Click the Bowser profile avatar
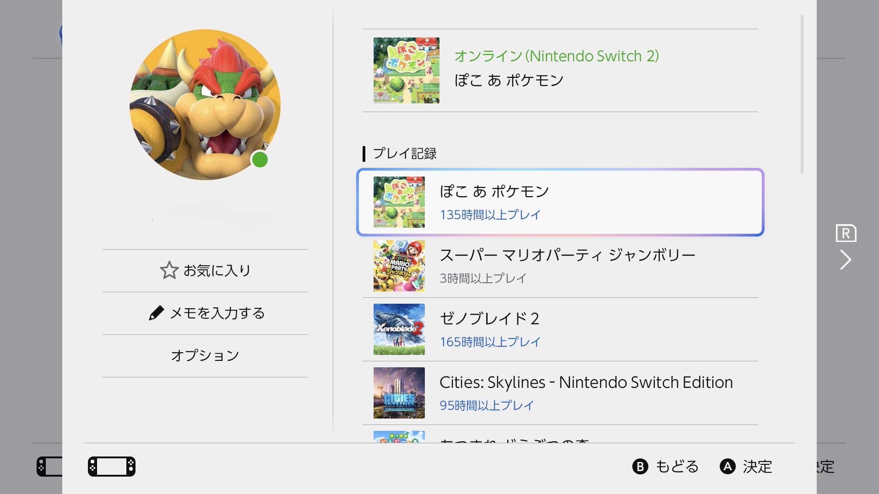Viewport: 879px width, 494px height. [x=205, y=105]
